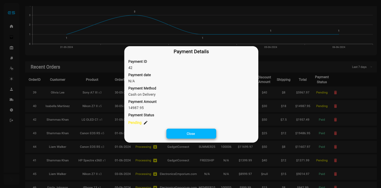Image resolution: width=381 pixels, height=188 pixels.
Task: Delete order 45 using its trash icon
Action: pos(335,174)
